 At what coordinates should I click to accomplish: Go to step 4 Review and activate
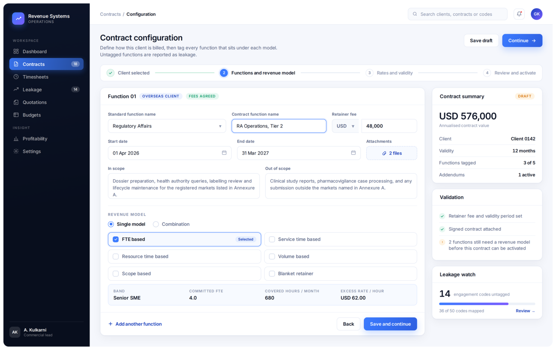pos(510,73)
